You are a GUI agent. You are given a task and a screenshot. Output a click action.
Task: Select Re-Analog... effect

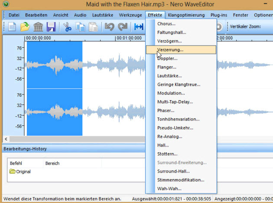click(x=181, y=137)
